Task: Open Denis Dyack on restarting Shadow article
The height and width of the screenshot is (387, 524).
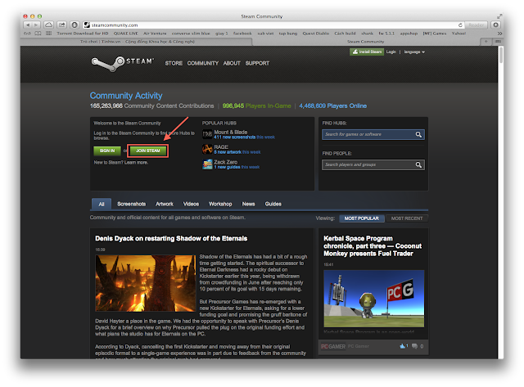Action: pos(171,238)
